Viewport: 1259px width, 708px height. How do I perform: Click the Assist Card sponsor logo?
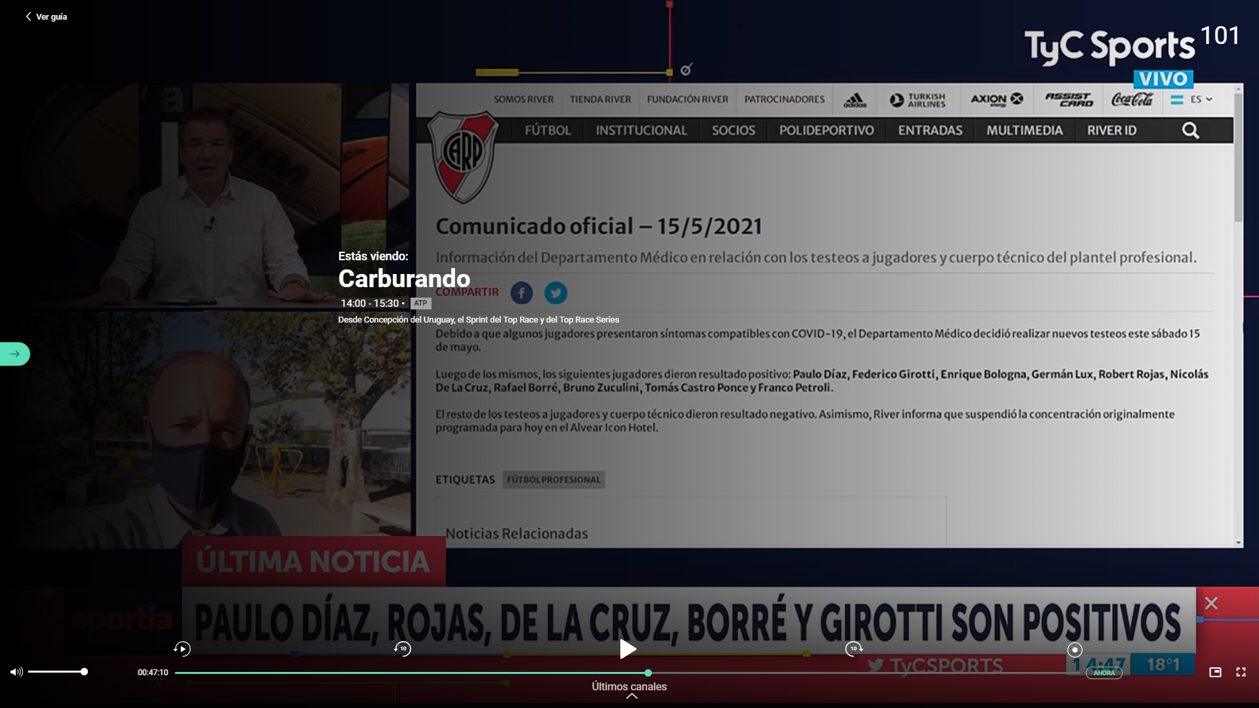(1069, 100)
